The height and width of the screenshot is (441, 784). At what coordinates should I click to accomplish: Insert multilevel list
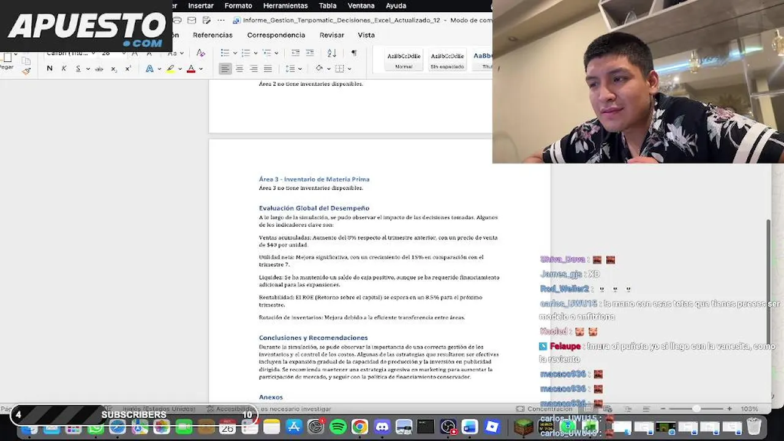[267, 53]
